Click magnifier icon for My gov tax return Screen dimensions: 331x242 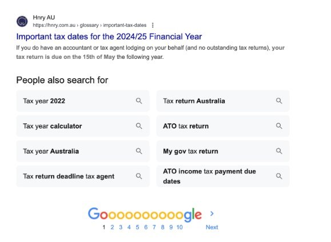[279, 151]
